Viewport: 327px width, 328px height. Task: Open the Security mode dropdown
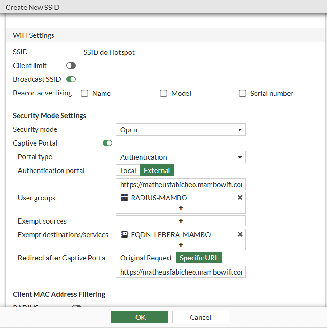click(x=180, y=129)
